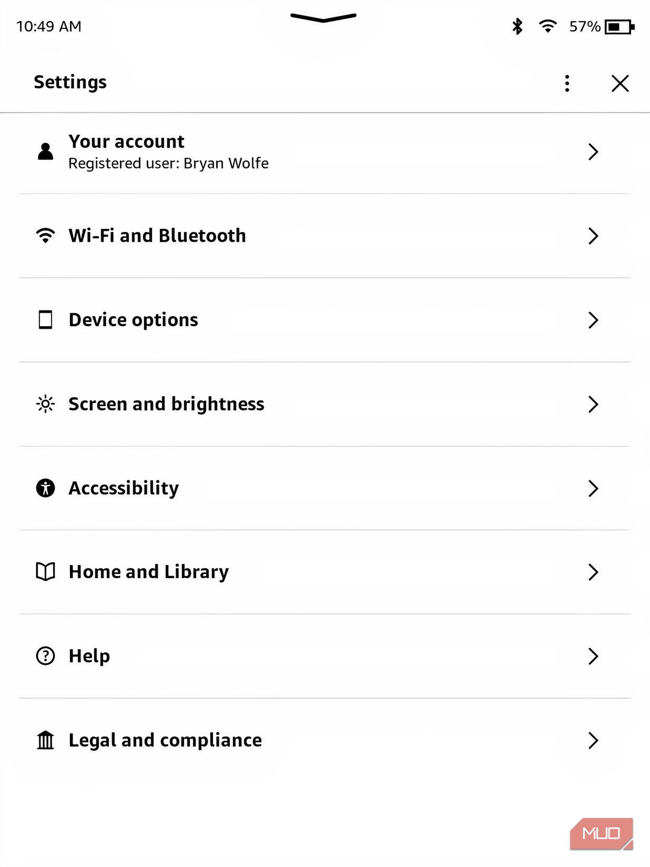Expand Your account with its chevron
This screenshot has width=650, height=867.
[593, 152]
